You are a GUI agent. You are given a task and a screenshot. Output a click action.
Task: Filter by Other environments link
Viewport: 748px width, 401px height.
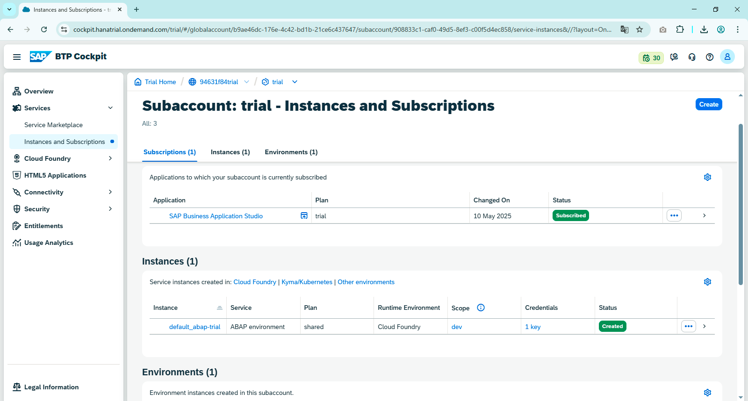(x=366, y=282)
